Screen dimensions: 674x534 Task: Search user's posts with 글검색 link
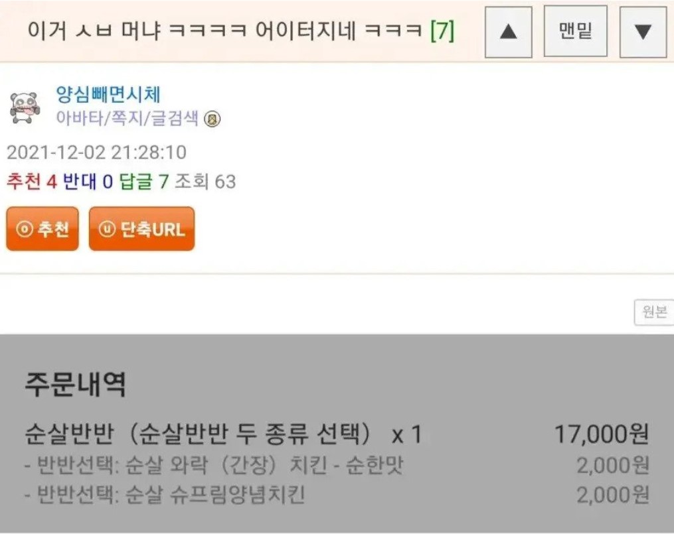click(173, 119)
